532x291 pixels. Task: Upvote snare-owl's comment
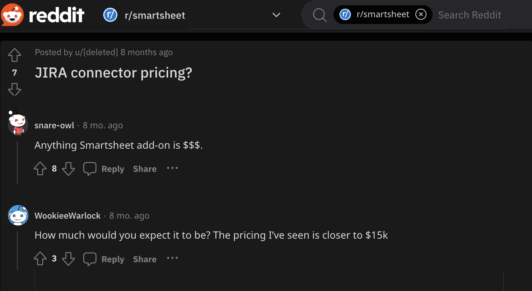40,168
